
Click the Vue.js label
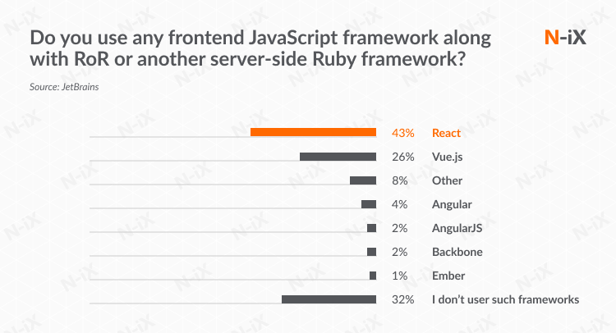point(448,157)
